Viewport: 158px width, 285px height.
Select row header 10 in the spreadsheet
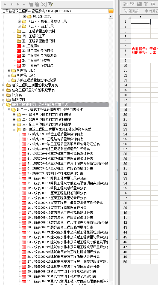pos(125,66)
